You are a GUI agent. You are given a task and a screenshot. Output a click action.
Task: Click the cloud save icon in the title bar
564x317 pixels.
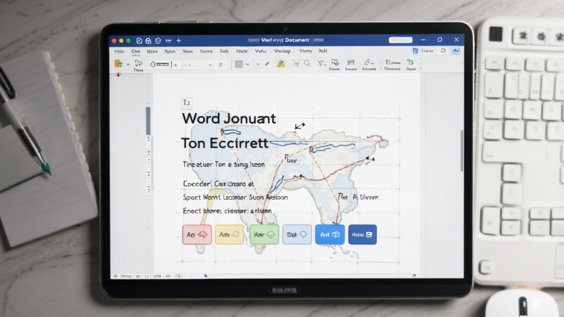[x=148, y=41]
